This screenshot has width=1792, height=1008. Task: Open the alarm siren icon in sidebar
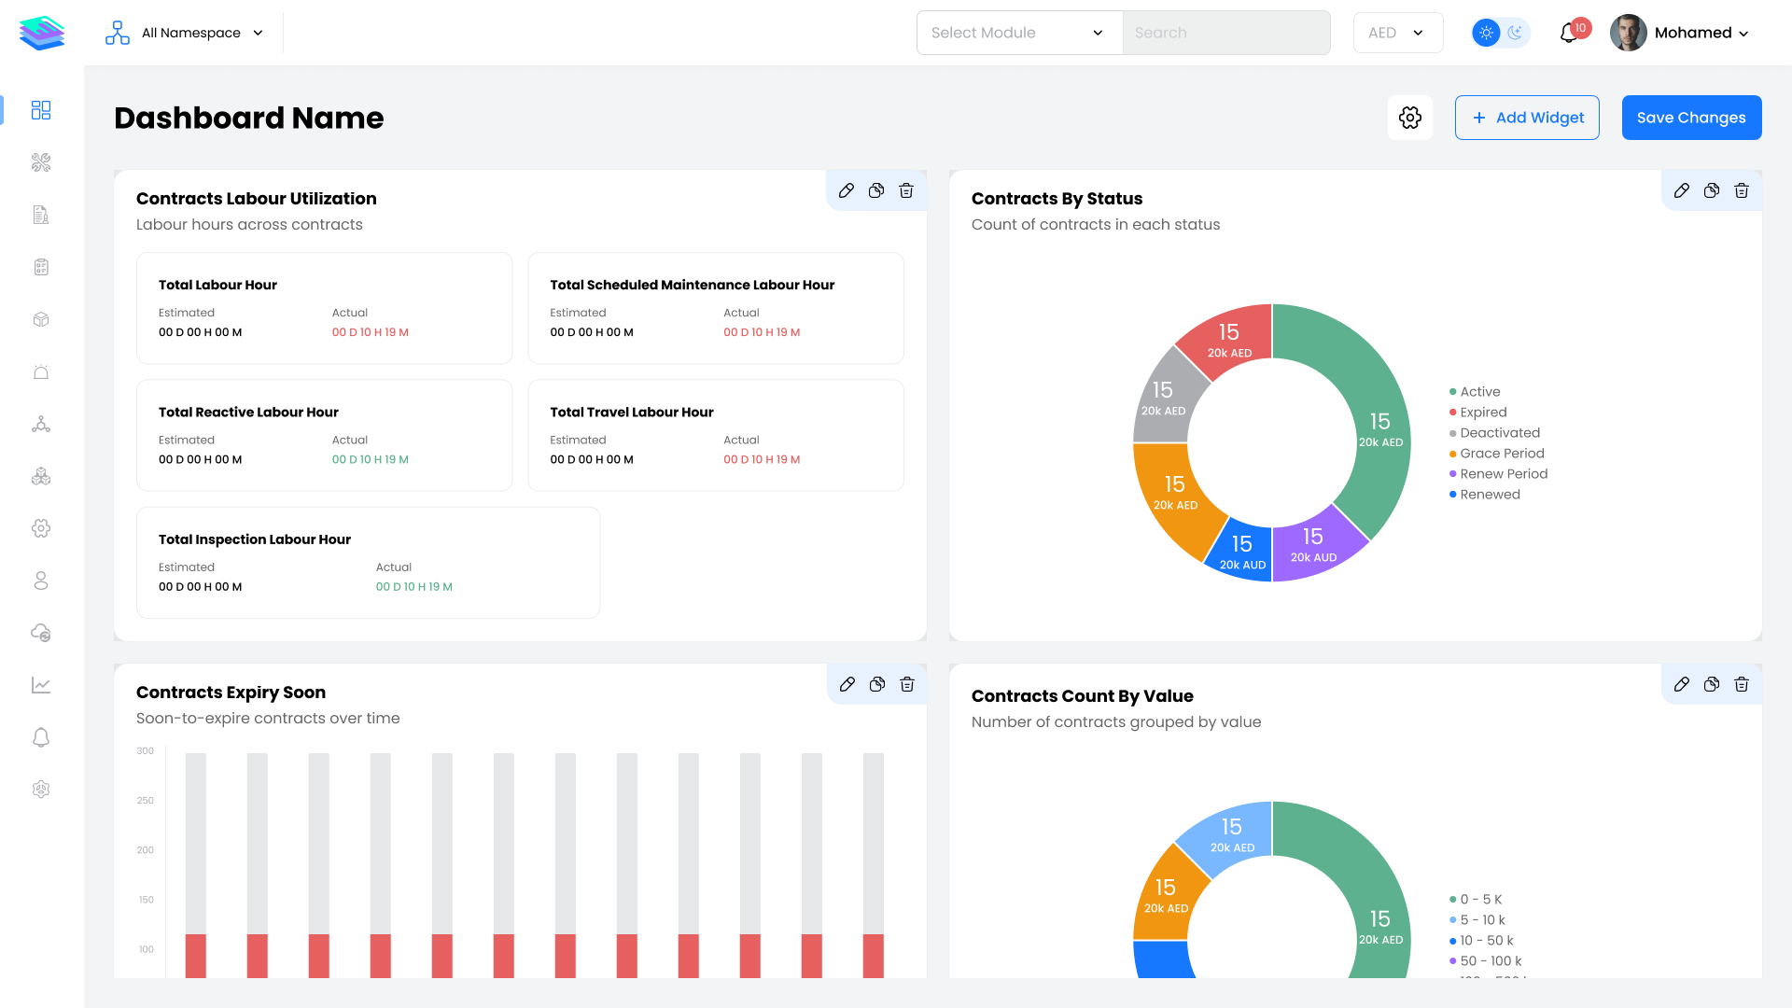tap(41, 371)
